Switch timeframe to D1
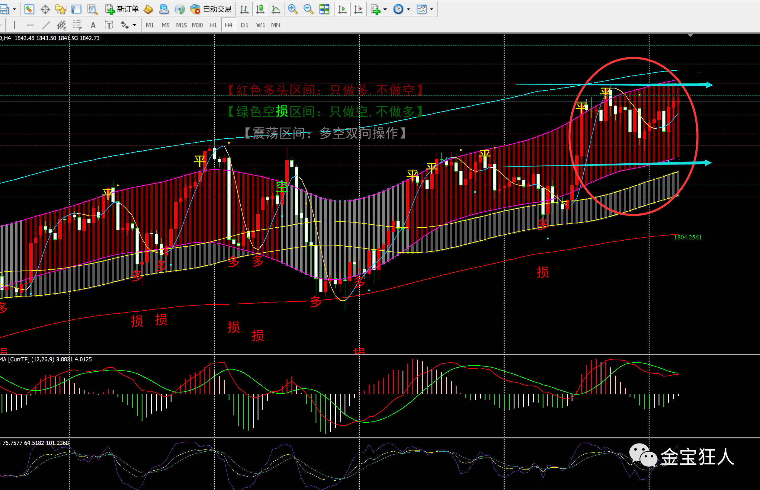 tap(244, 25)
